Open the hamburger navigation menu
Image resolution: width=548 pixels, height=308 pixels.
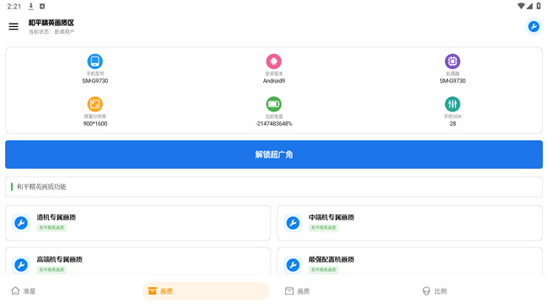coord(13,27)
